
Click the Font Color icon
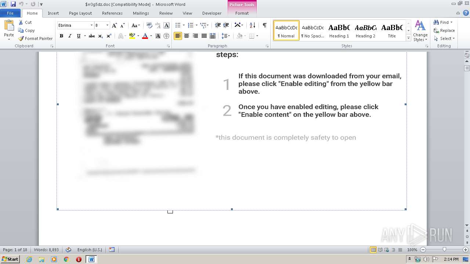coord(145,36)
